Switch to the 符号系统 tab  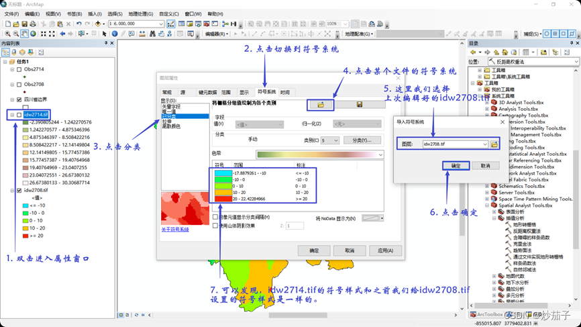click(266, 92)
